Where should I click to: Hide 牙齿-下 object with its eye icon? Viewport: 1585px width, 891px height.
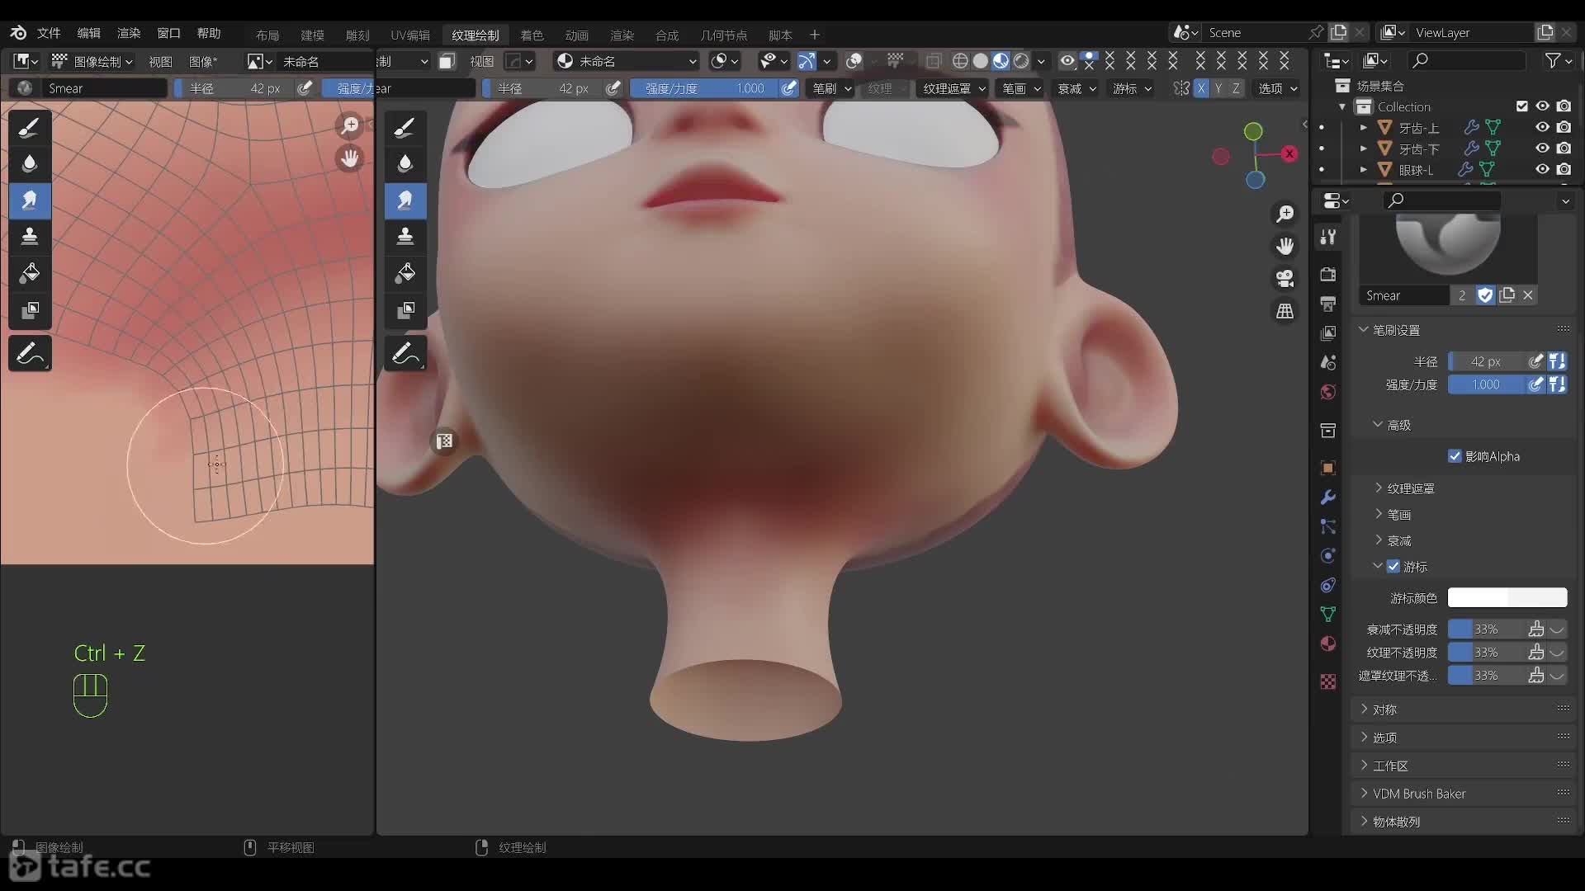tap(1542, 148)
